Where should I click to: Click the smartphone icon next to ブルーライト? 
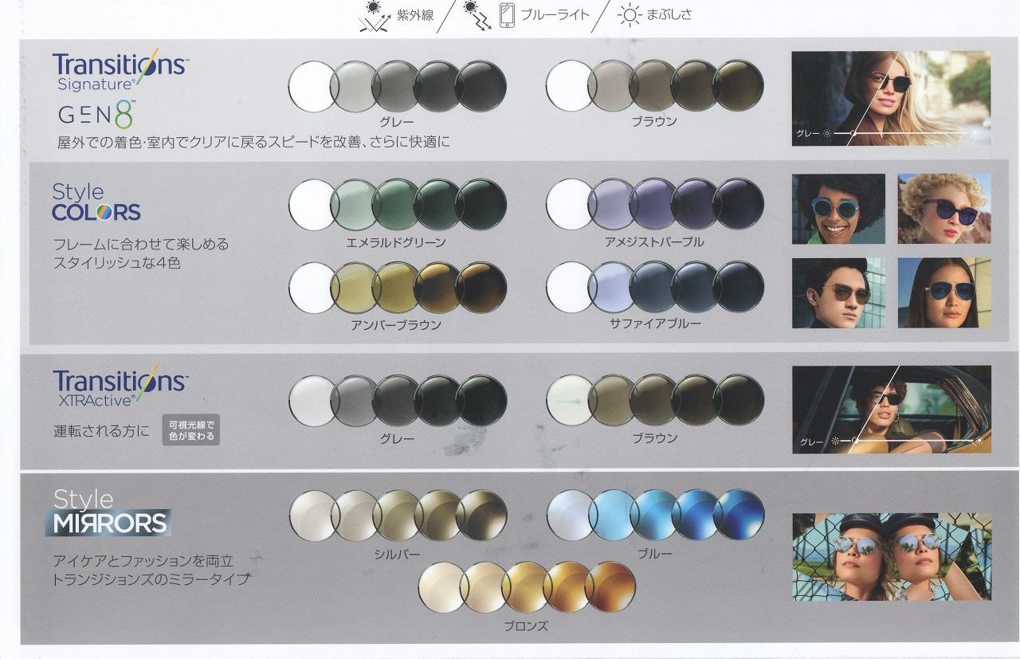pos(507,16)
